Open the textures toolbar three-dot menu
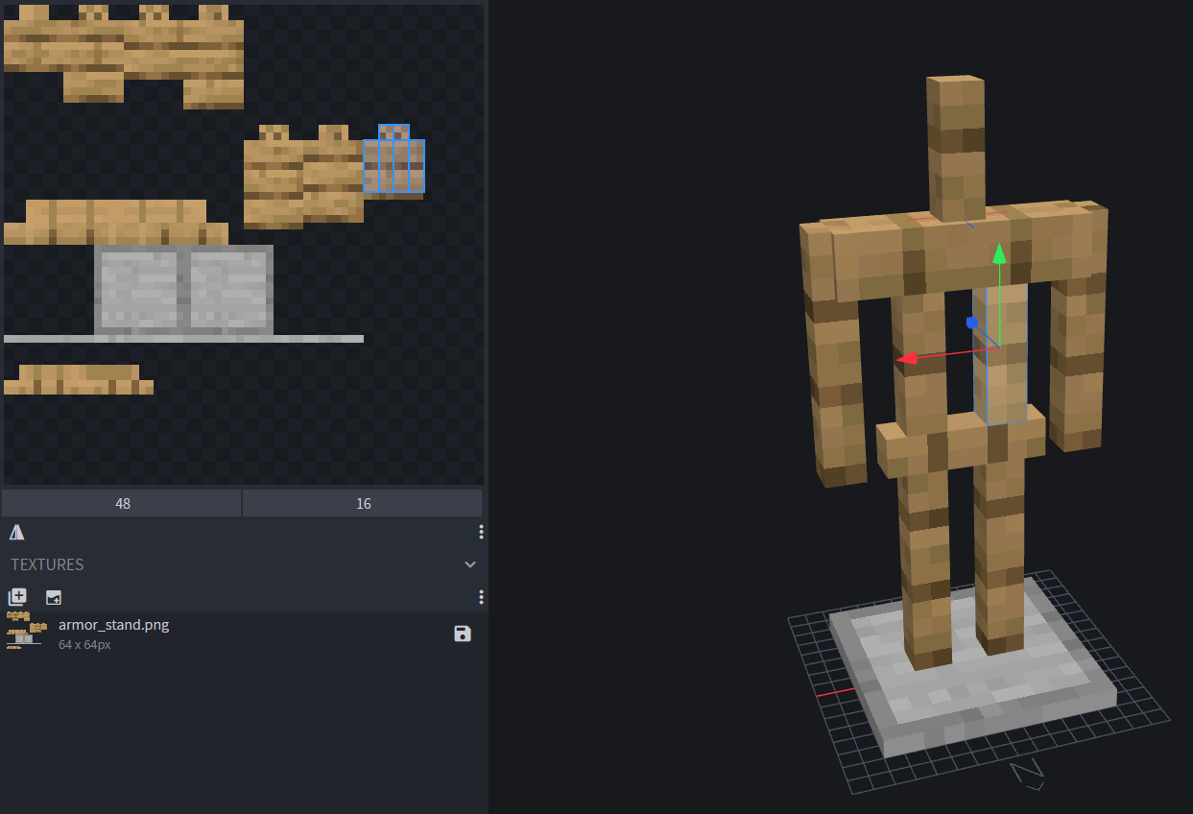The image size is (1193, 814). click(481, 597)
